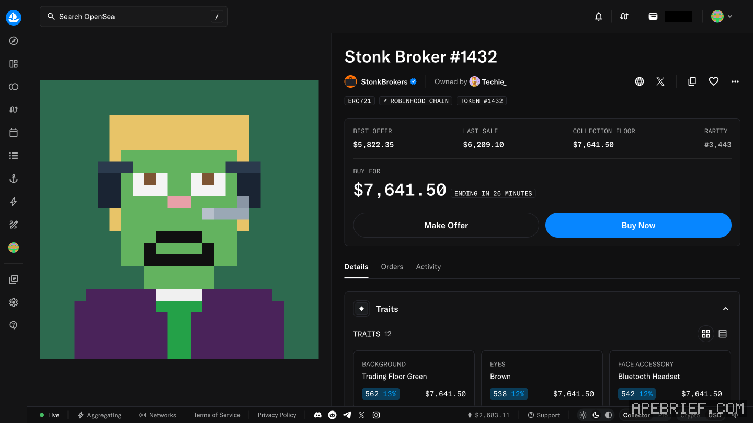This screenshot has width=753, height=423.
Task: Select the Pro mode toggle
Action: 663,415
